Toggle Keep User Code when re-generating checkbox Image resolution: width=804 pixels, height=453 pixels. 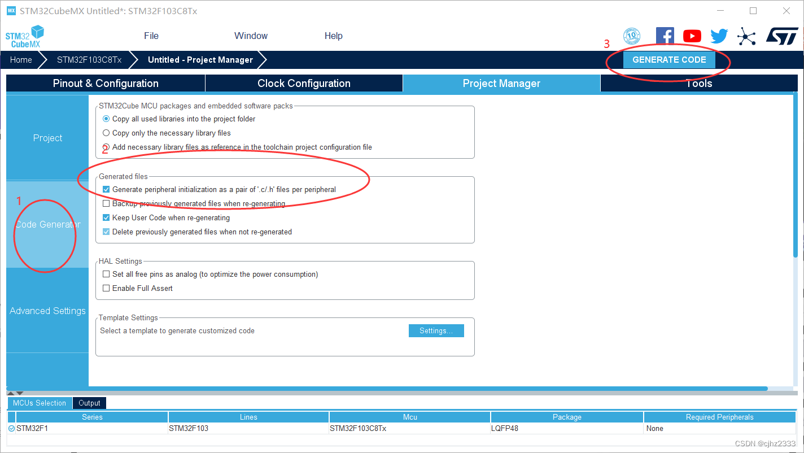pyautogui.click(x=106, y=218)
